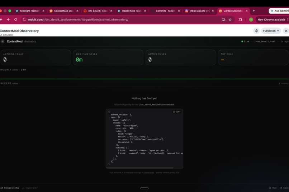Image resolution: width=289 pixels, height=192 pixels.
Task: Bookmark this page with the star icon
Action: [x=230, y=19]
